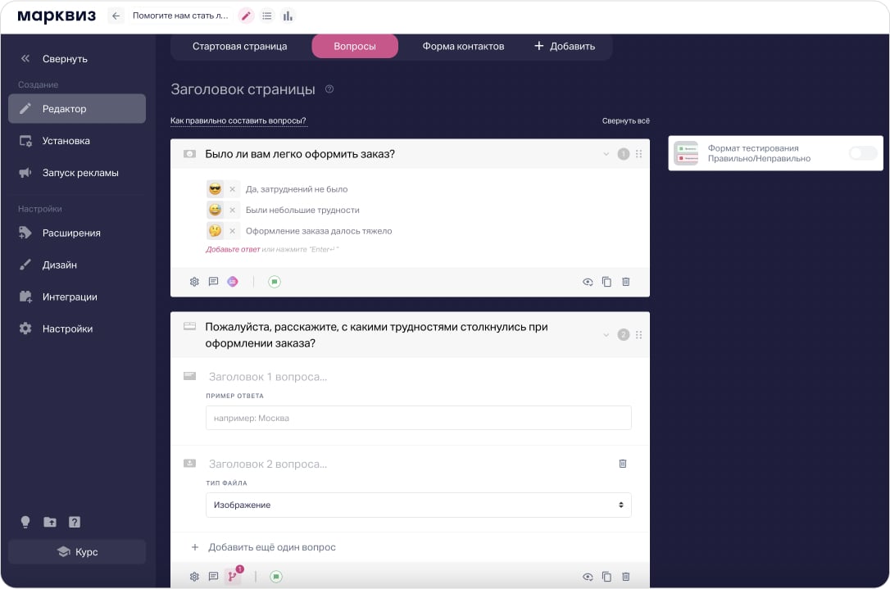Click the pencil edit icon in top bar
The width and height of the screenshot is (890, 589).
246,16
